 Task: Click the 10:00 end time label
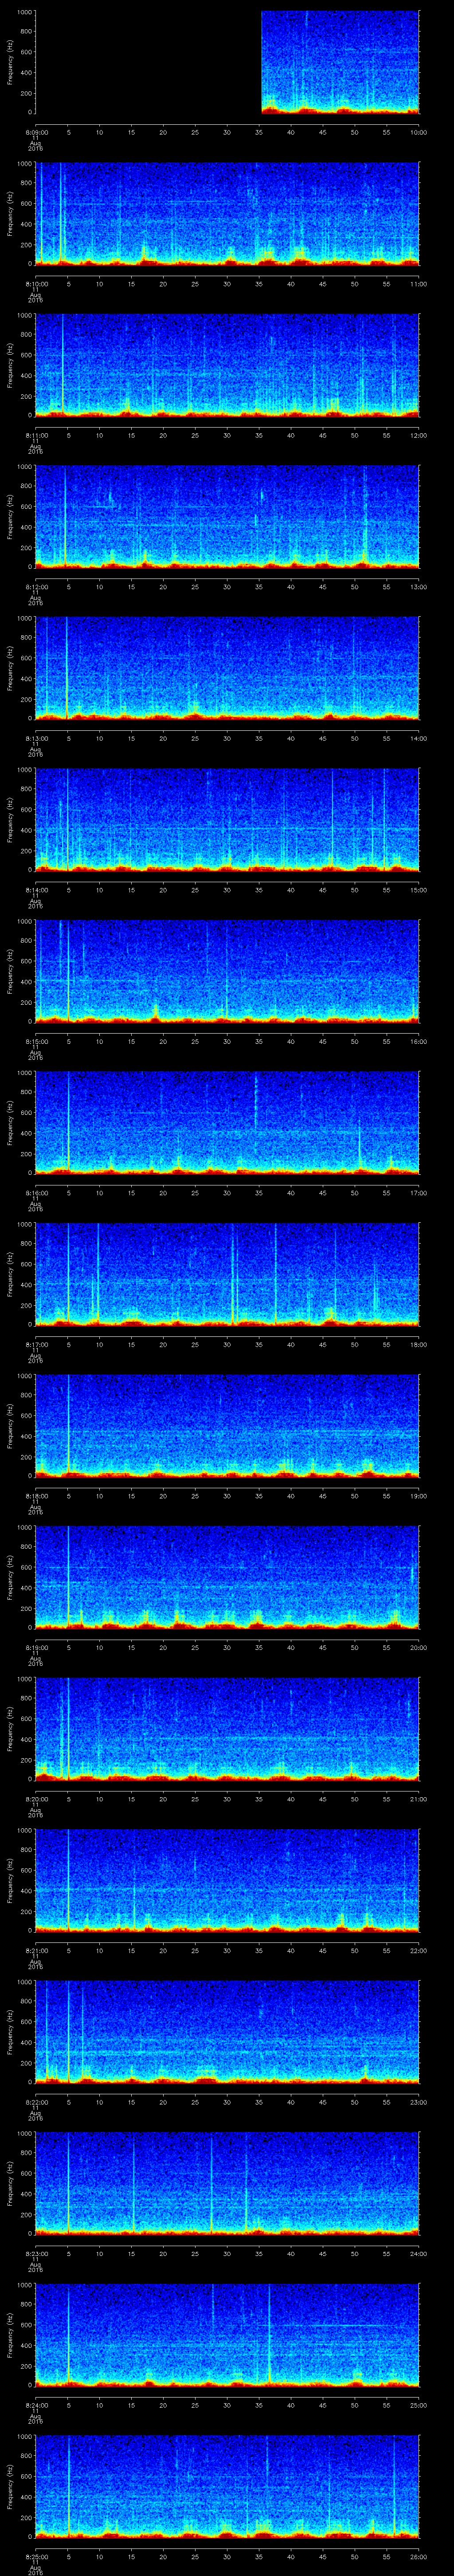coord(418,132)
